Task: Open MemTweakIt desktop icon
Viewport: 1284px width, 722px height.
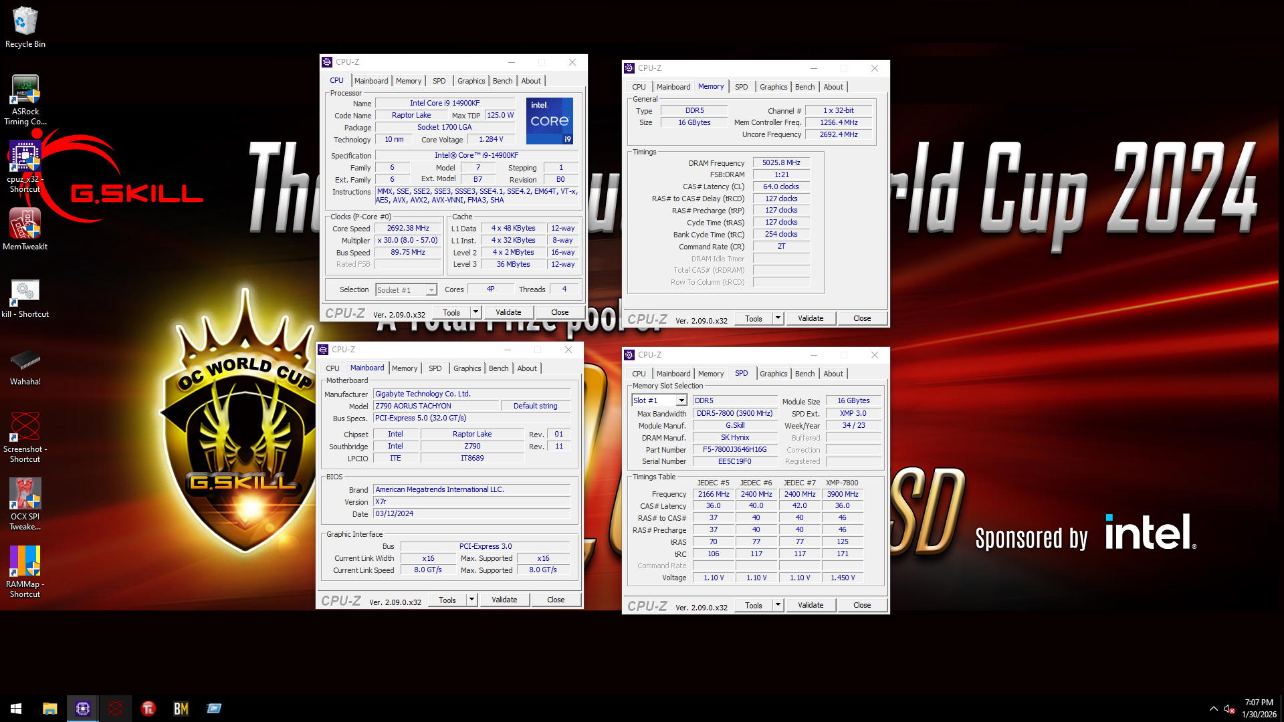Action: [25, 229]
